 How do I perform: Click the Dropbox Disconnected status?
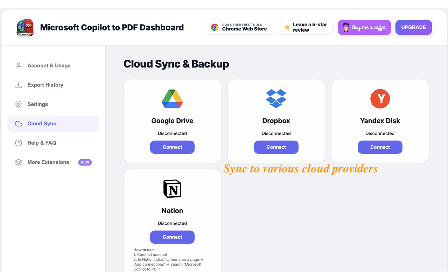(276, 133)
